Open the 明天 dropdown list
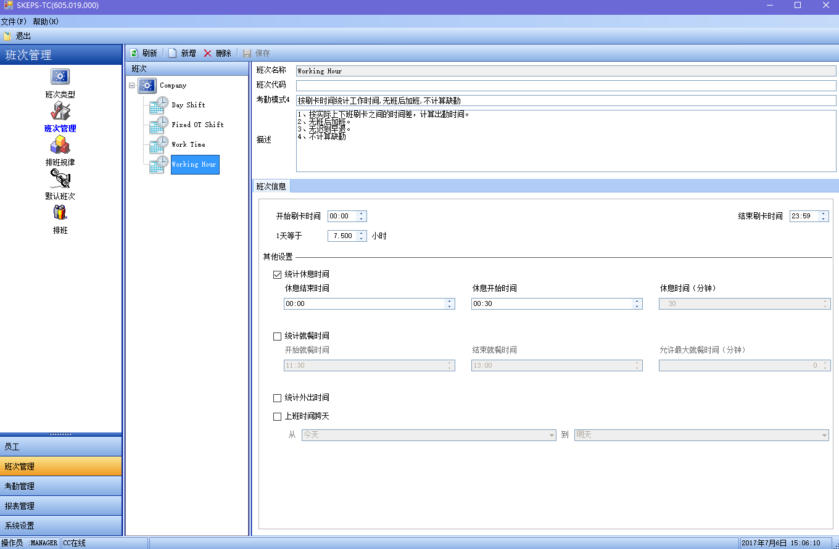839x549 pixels. [x=824, y=435]
